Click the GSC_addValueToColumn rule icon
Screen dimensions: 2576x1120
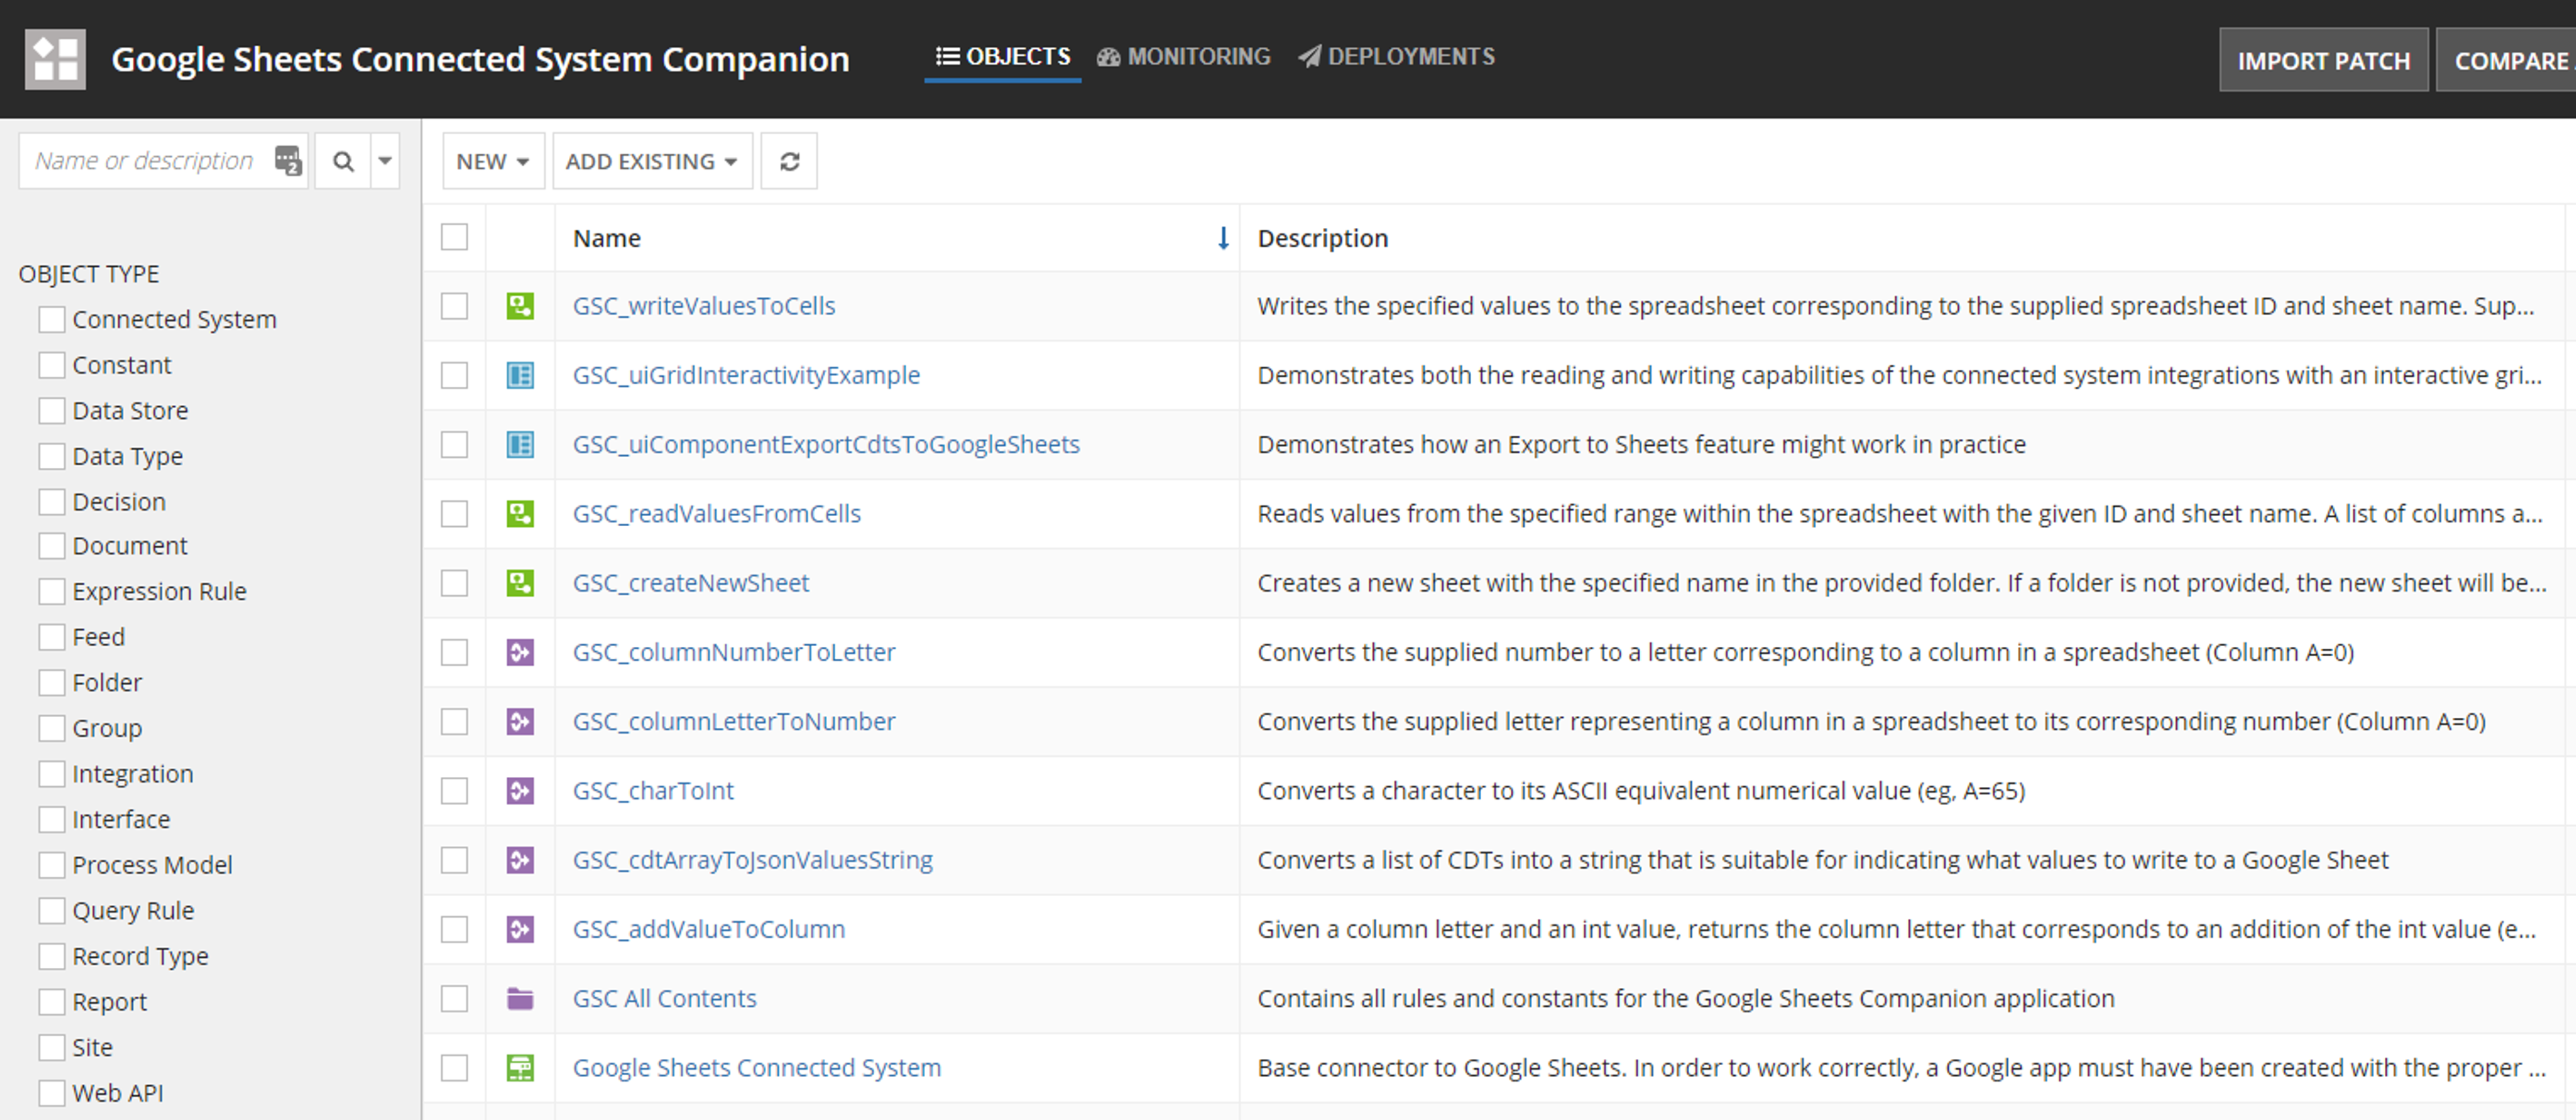pos(520,929)
